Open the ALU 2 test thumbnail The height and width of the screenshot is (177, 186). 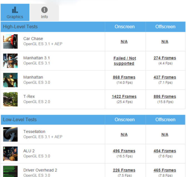[11, 153]
